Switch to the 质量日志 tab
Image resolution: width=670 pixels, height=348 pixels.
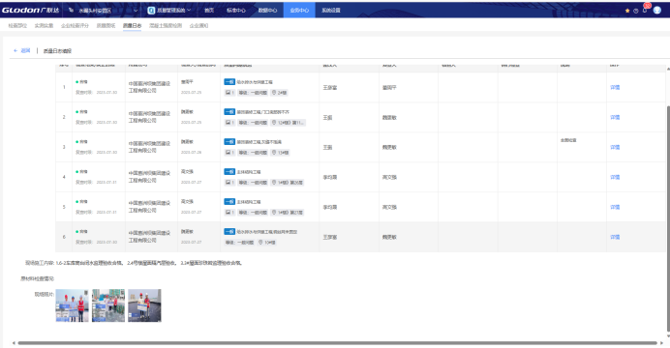pyautogui.click(x=132, y=25)
